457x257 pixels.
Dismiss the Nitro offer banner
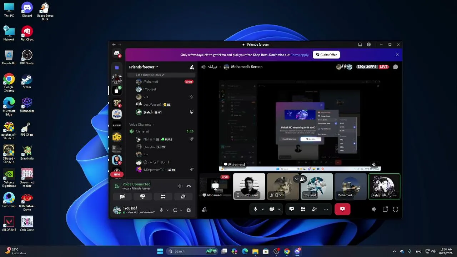397,55
